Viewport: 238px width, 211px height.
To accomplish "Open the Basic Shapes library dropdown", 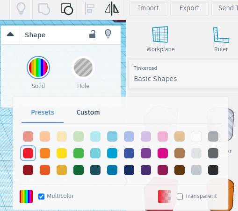I will click(183, 74).
